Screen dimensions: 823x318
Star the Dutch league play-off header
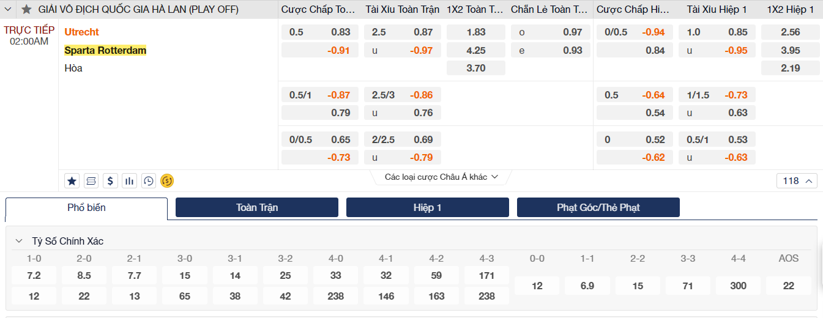click(x=26, y=10)
